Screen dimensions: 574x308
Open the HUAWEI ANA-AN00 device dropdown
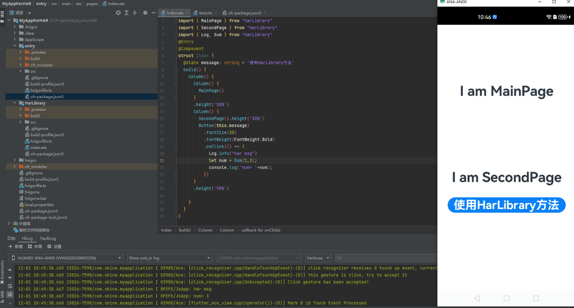[66, 258]
